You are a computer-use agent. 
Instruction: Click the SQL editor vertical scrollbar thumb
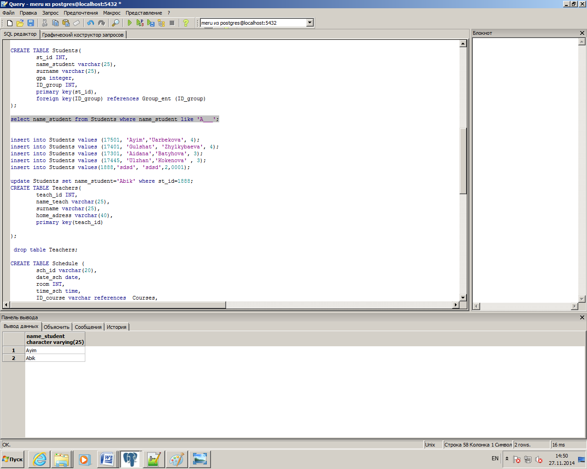463,161
